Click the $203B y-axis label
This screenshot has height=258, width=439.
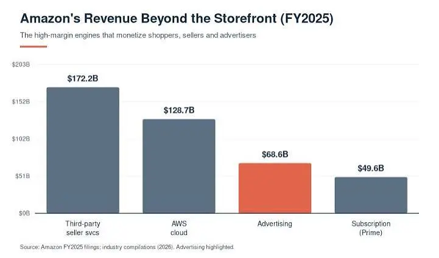pyautogui.click(x=21, y=64)
